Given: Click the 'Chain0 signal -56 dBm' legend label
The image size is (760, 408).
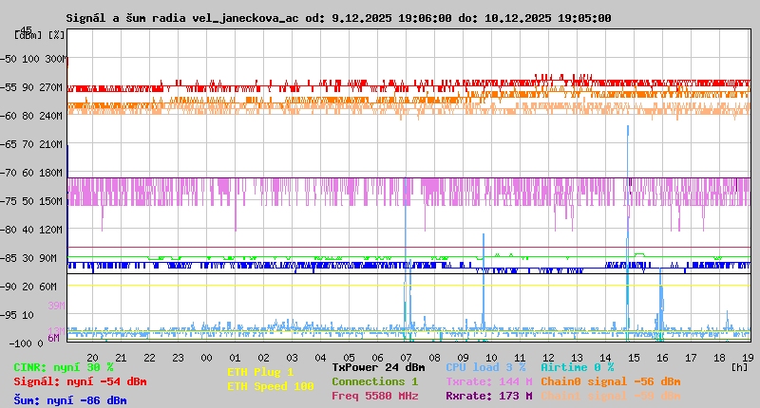Looking at the screenshot, I should click(x=611, y=381).
